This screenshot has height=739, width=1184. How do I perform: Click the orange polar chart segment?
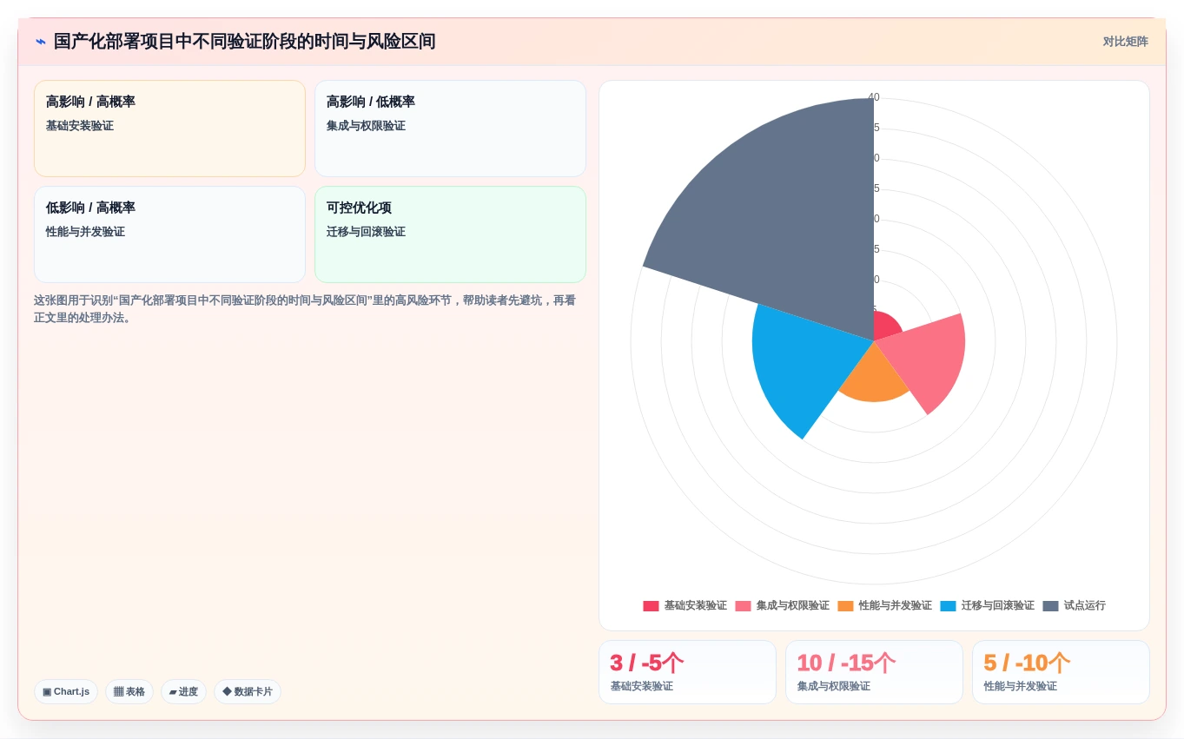874,378
